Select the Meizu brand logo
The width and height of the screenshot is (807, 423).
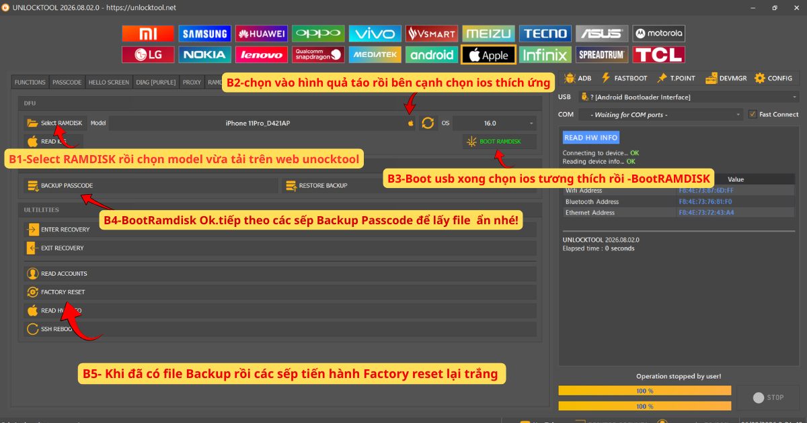click(x=489, y=34)
